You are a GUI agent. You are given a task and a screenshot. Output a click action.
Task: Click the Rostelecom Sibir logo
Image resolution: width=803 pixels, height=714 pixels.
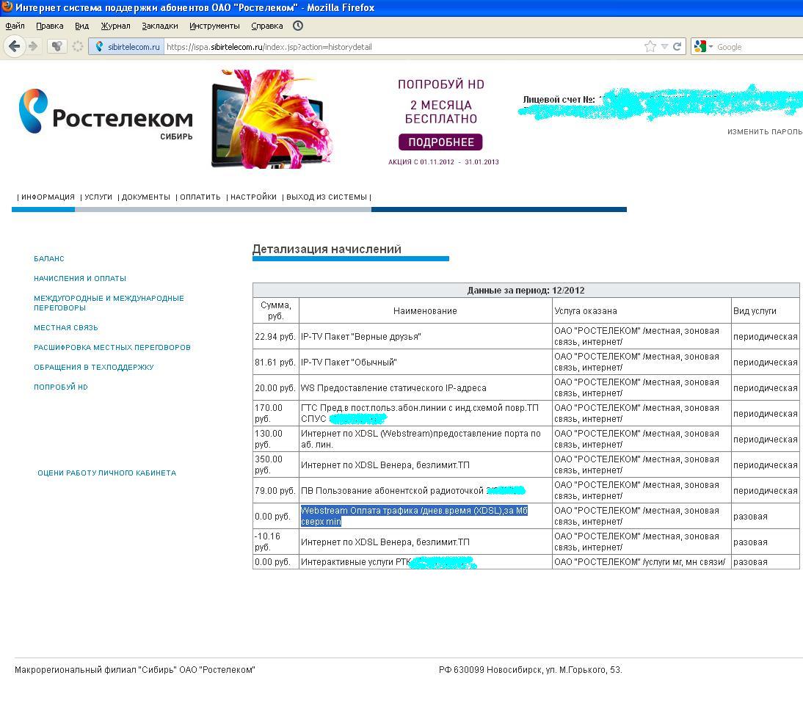point(106,114)
